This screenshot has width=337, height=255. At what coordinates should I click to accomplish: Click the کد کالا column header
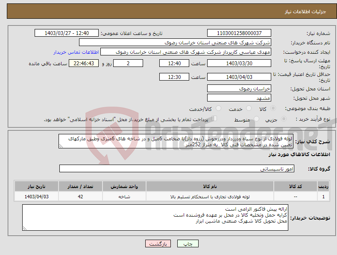296,186
